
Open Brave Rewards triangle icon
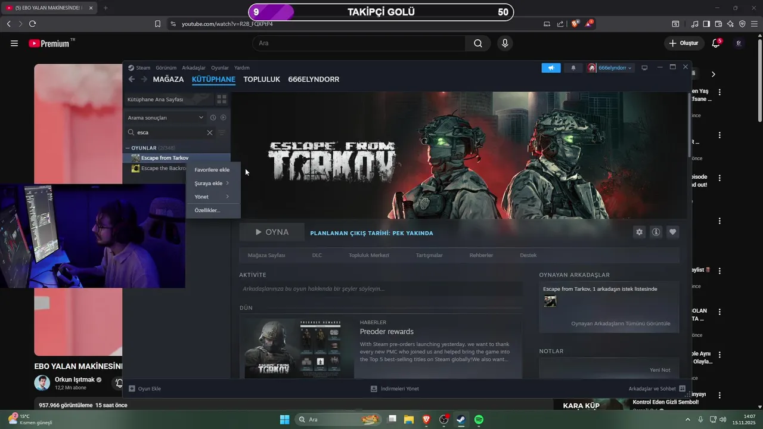[x=589, y=24]
